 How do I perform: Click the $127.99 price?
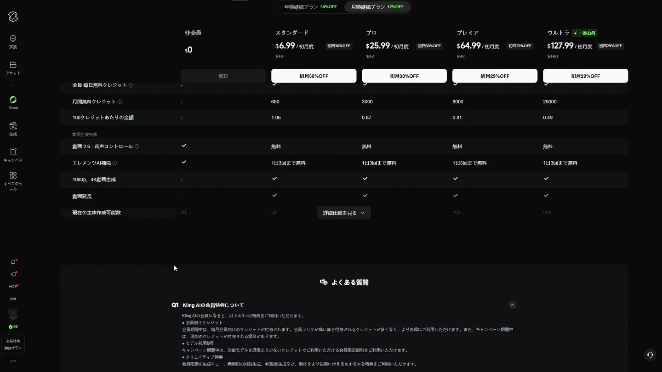560,46
